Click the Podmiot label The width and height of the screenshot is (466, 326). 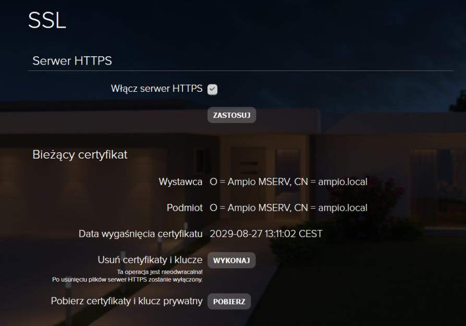(185, 208)
